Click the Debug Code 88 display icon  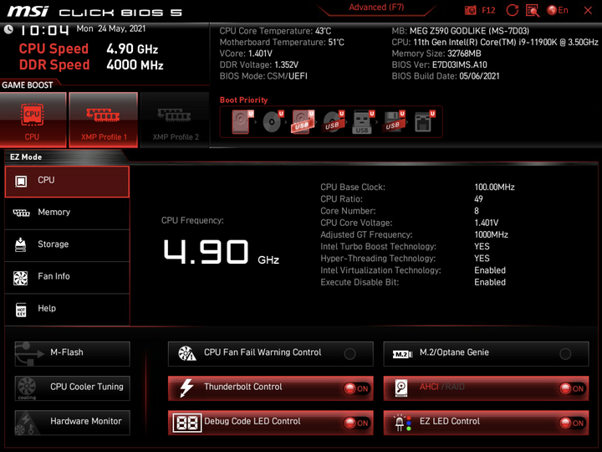coord(187,424)
